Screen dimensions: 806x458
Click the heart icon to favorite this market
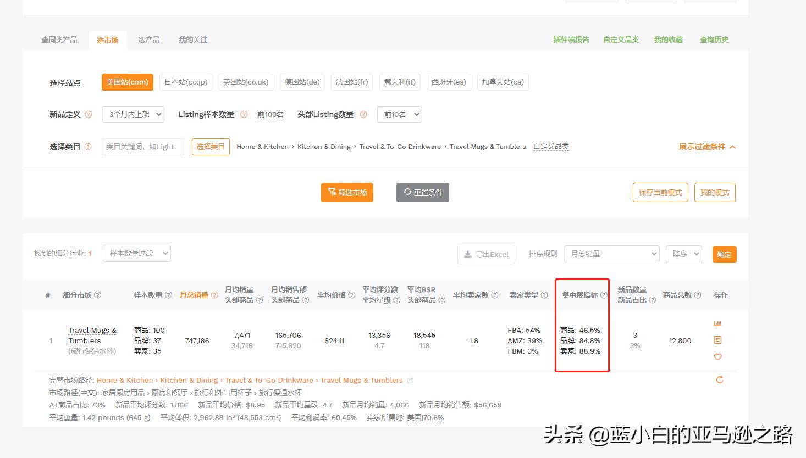[x=717, y=357]
